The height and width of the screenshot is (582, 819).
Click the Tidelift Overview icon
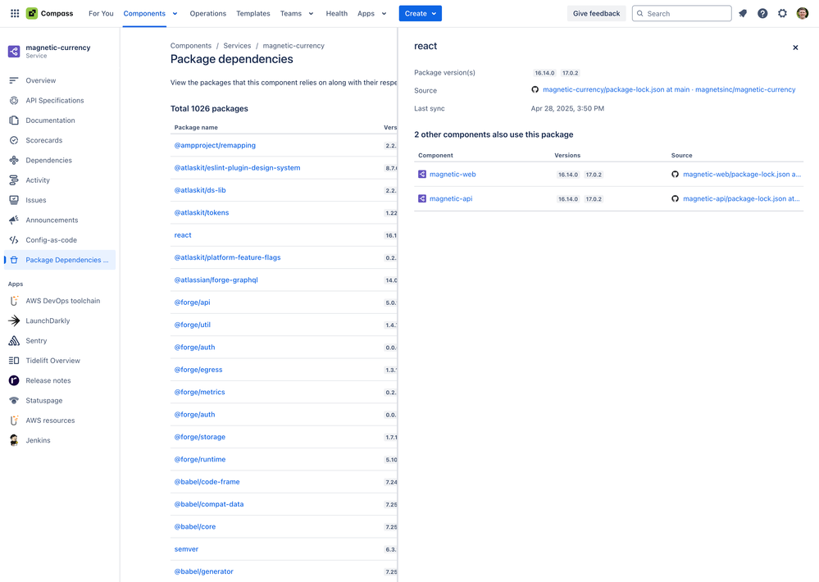pyautogui.click(x=14, y=361)
